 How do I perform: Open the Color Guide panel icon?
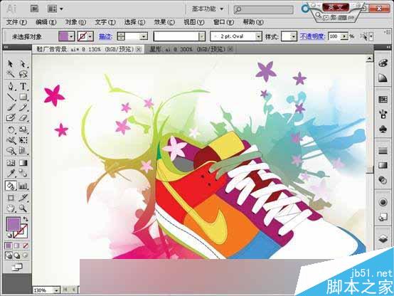click(x=383, y=78)
